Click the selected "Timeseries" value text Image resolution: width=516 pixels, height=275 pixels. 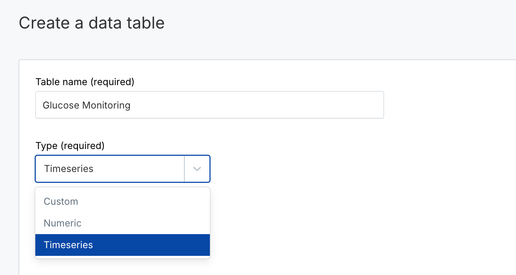pyautogui.click(x=69, y=169)
